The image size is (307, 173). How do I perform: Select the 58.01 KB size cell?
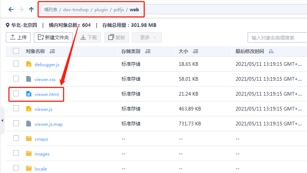tap(189, 79)
